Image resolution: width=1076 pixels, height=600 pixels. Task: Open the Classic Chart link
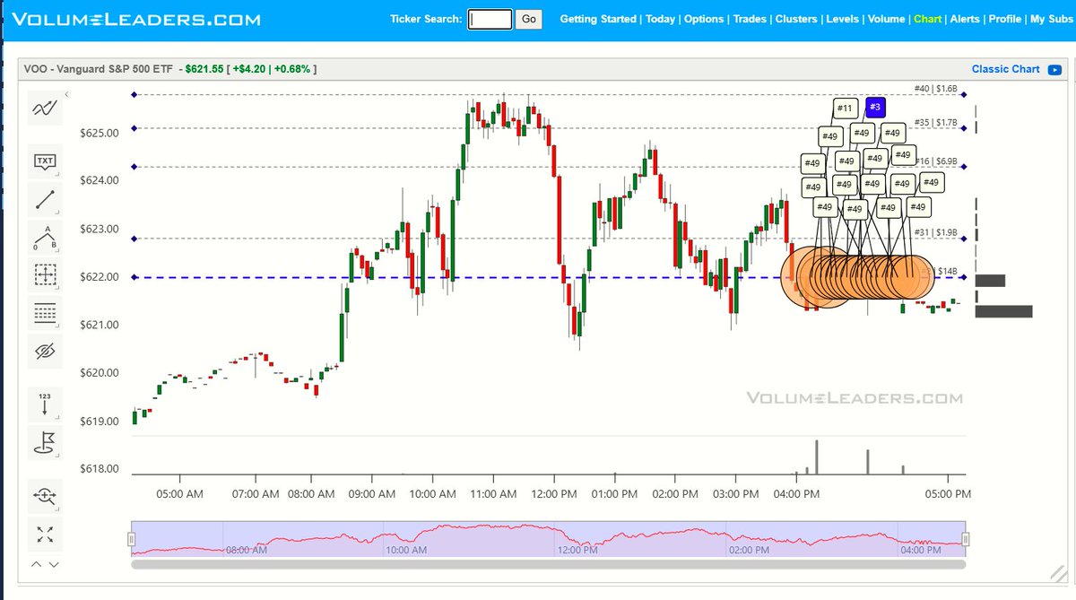(1005, 69)
